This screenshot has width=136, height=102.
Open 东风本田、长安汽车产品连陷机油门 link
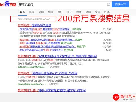click(47, 40)
